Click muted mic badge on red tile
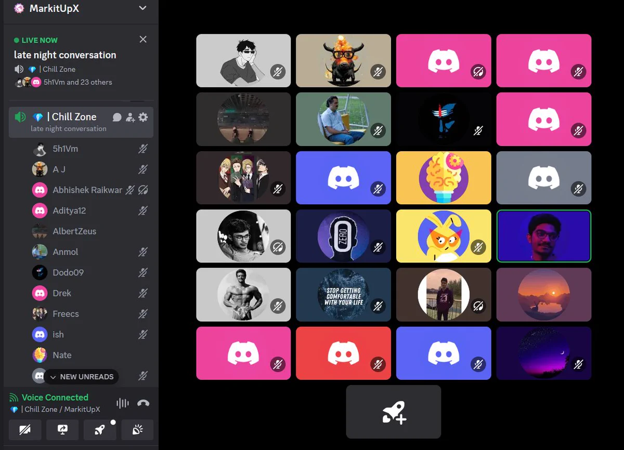Screen dimensions: 624x450 click(x=378, y=365)
